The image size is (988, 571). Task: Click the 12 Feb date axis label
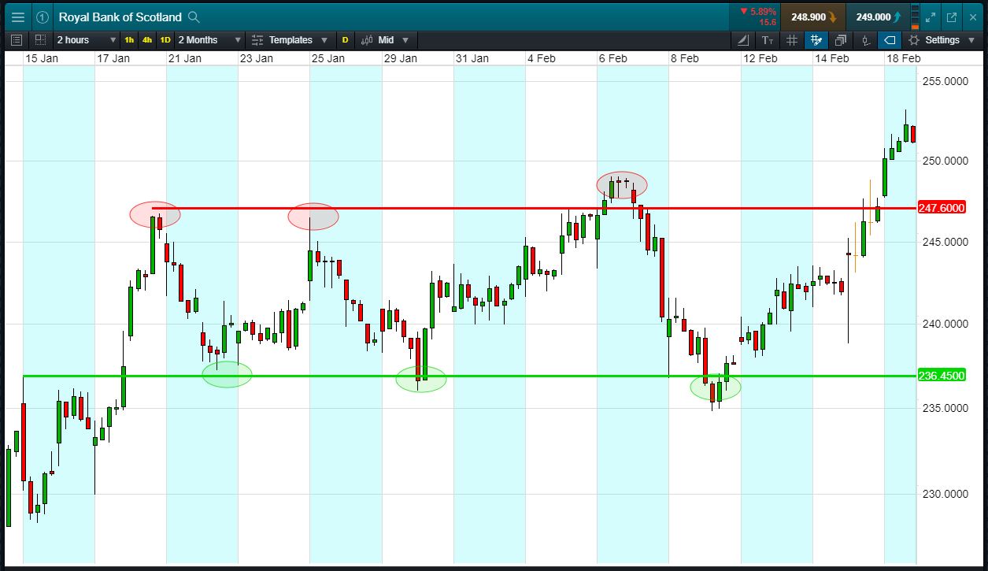pos(760,58)
